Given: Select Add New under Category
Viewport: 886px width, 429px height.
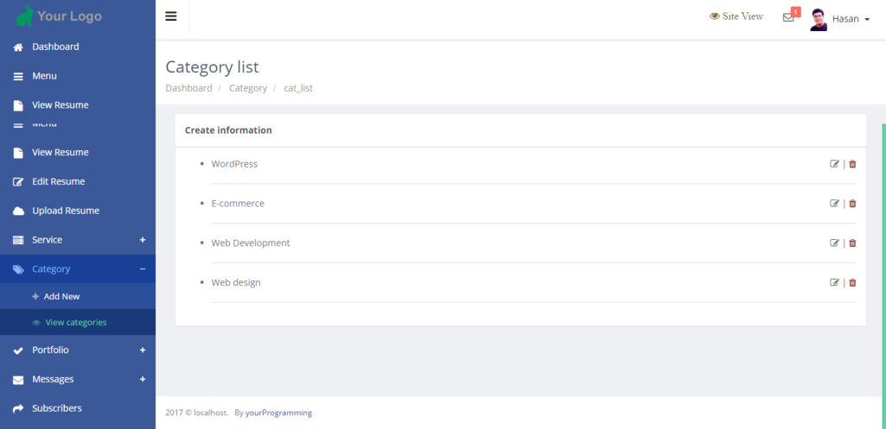Looking at the screenshot, I should pos(61,297).
